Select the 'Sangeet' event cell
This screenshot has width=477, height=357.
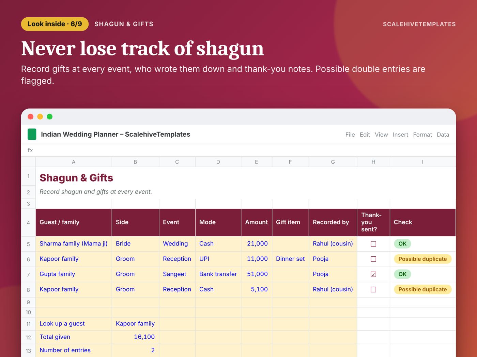tap(177, 274)
